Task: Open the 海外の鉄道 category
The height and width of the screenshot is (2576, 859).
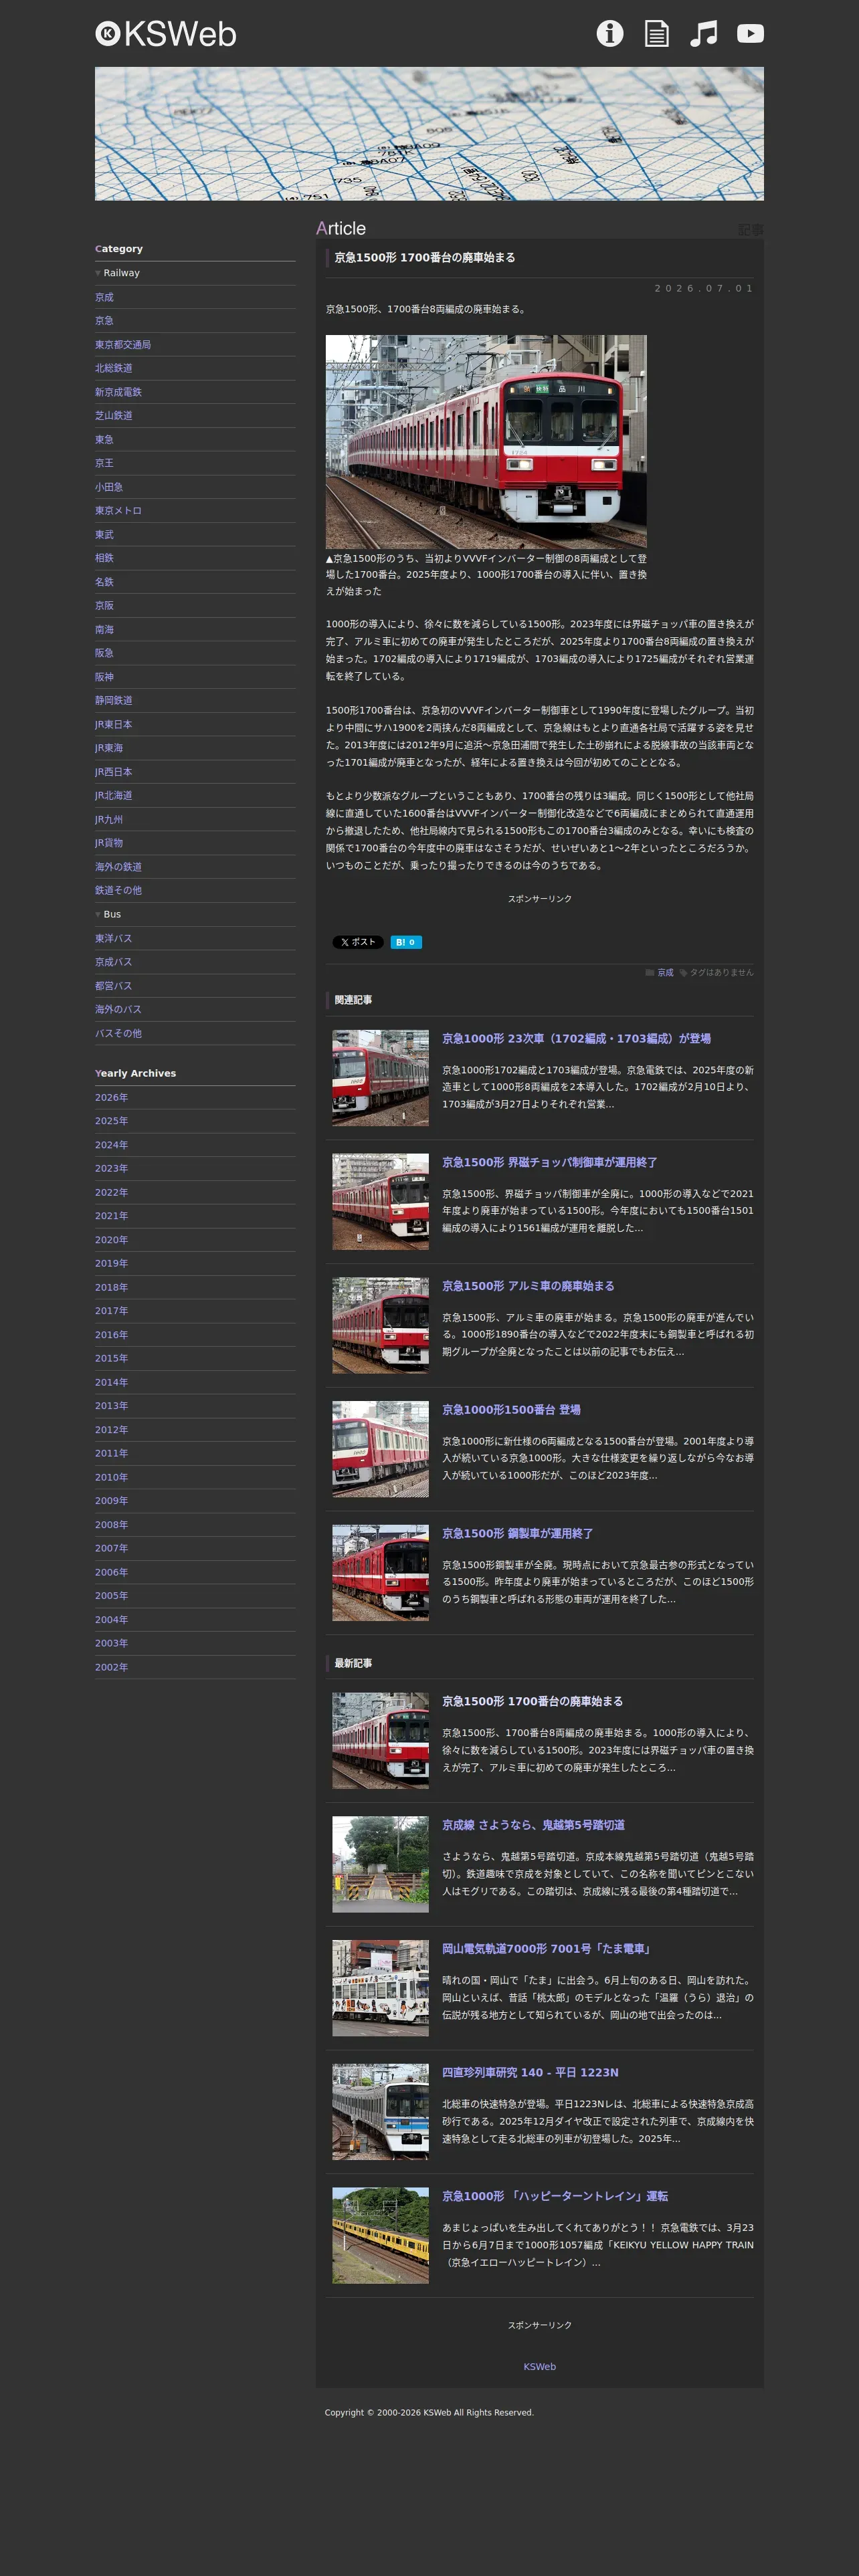Action: point(118,867)
